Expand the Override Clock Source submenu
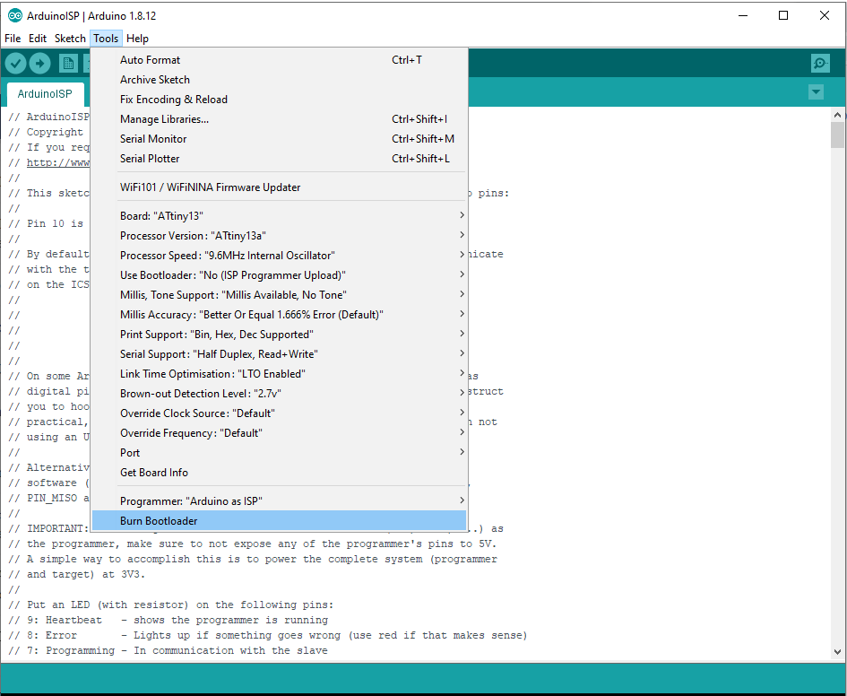Screen dimensions: 847x696 pyautogui.click(x=279, y=413)
